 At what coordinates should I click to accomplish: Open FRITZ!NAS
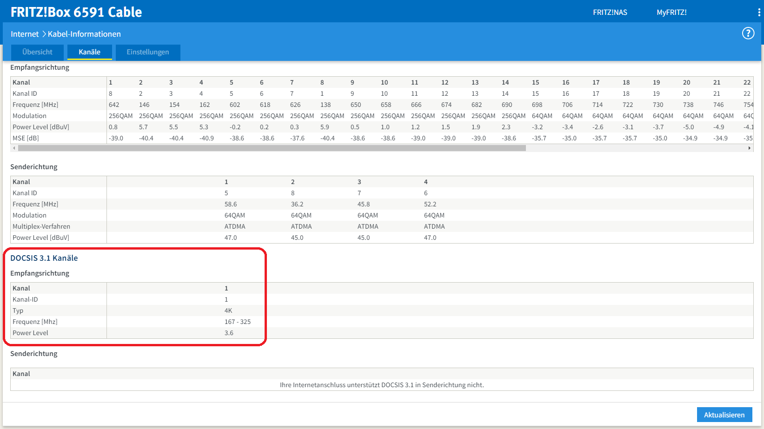tap(610, 12)
